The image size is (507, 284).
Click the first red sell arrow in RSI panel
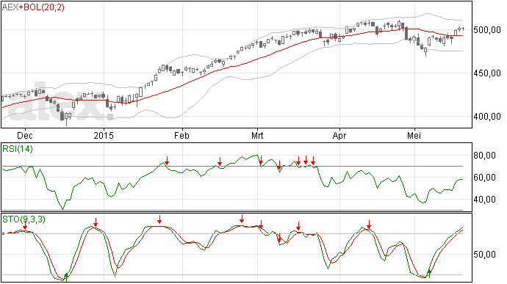click(167, 160)
